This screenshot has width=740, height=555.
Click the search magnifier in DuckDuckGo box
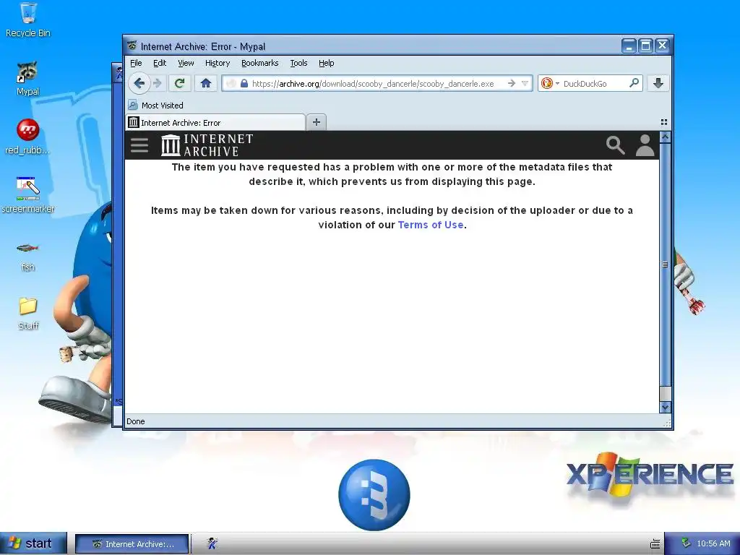point(634,83)
